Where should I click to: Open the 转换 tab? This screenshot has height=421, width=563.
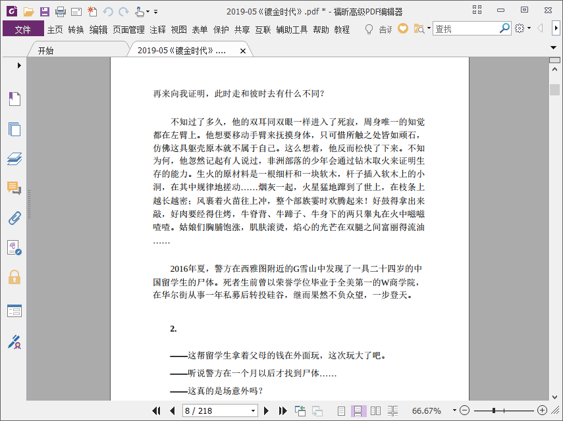[76, 30]
